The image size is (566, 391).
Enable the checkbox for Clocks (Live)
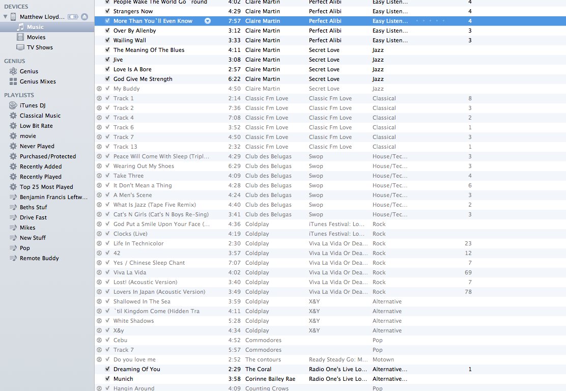click(x=106, y=234)
